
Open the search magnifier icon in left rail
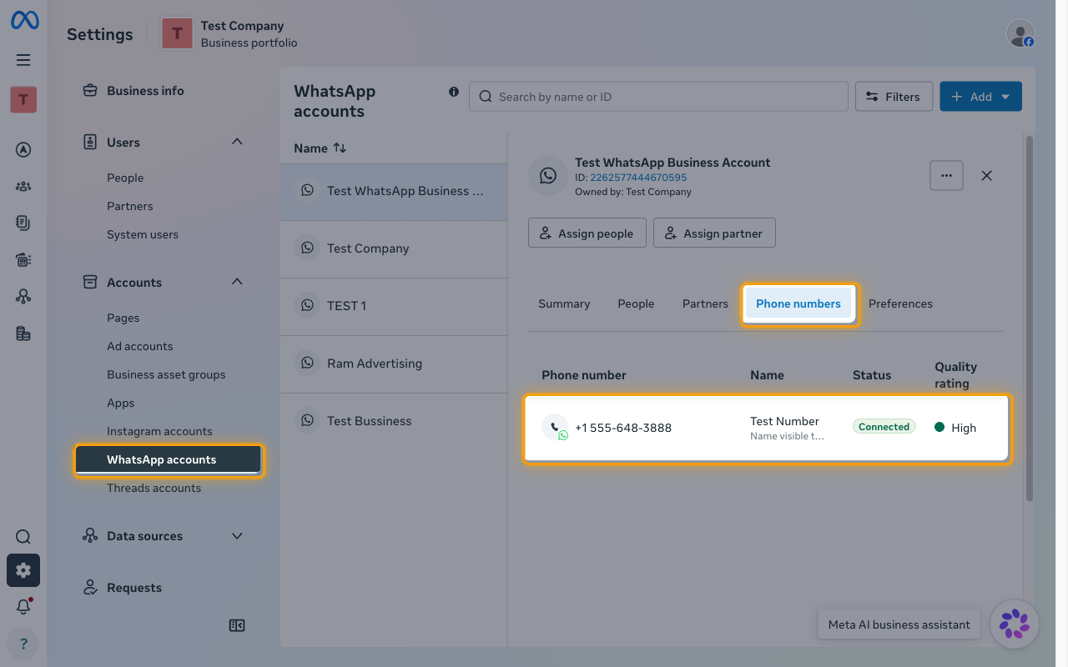tap(23, 537)
